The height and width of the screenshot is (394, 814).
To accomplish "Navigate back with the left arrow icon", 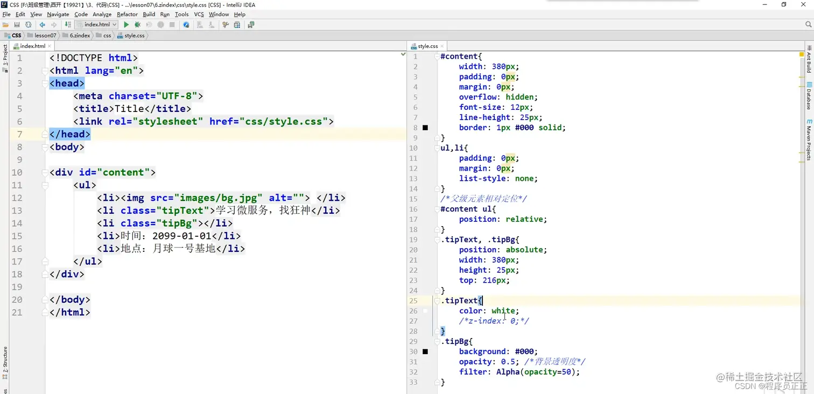I will [42, 25].
